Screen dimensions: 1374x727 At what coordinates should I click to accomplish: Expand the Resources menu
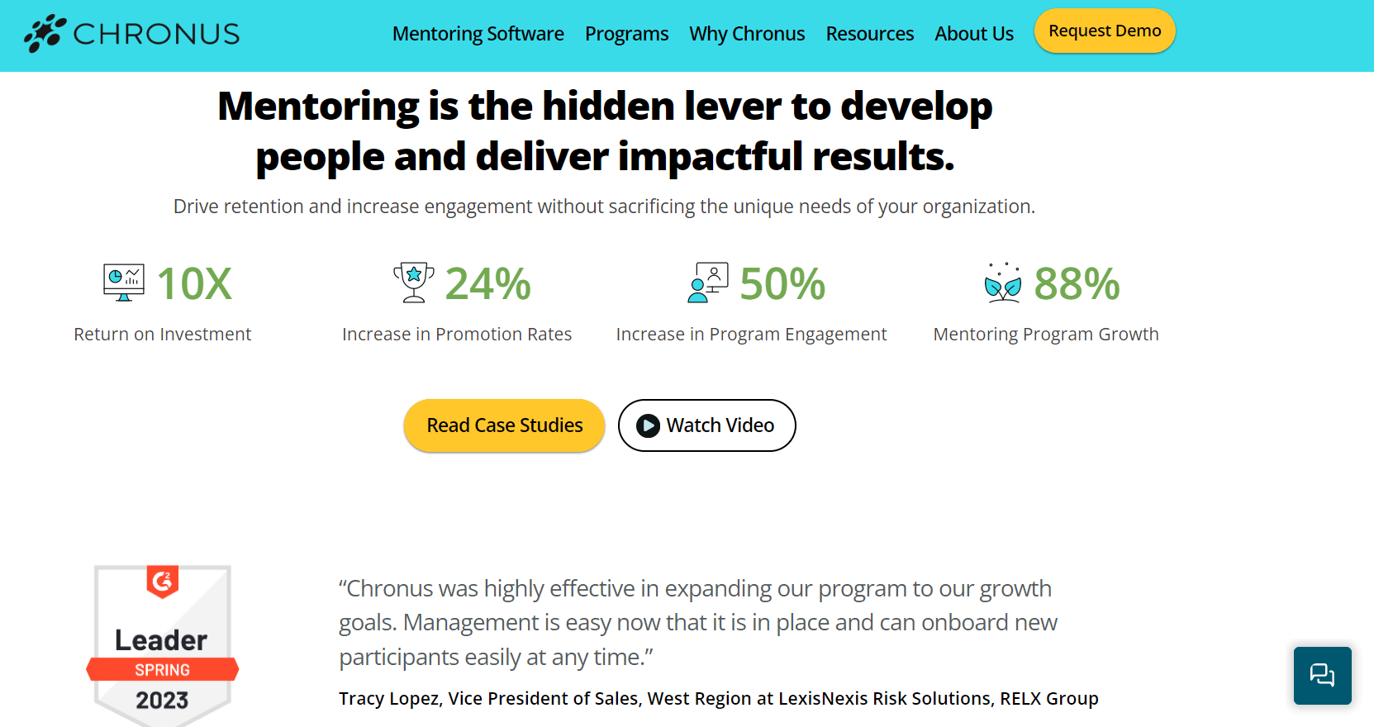click(x=869, y=34)
